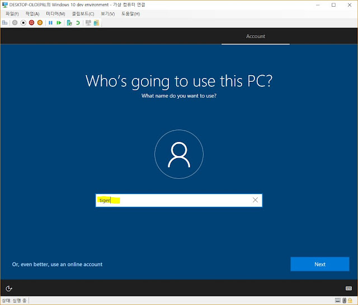358x305 pixels.
Task: Revert the VM with the green arrow icon
Action: tap(78, 22)
